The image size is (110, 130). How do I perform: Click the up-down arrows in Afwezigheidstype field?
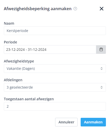[102, 69]
